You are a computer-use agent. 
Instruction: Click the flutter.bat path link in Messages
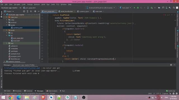click(x=22, y=68)
